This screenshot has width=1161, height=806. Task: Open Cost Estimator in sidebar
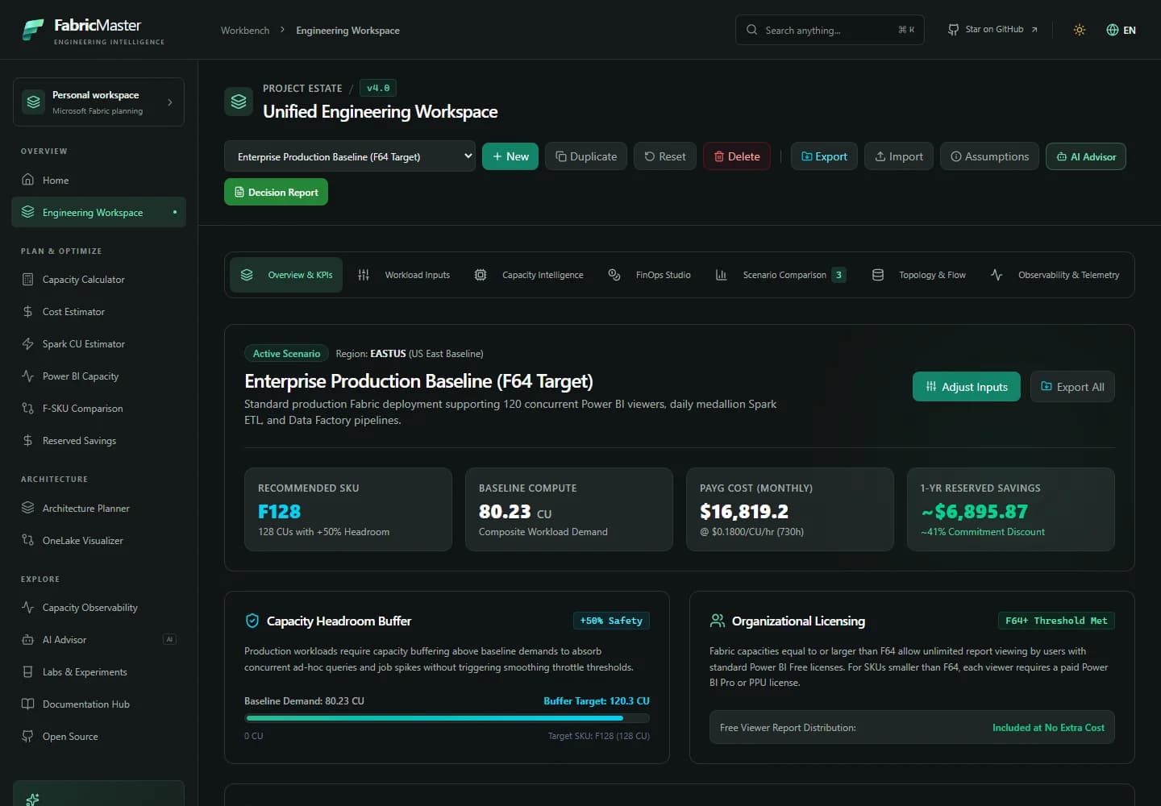click(98, 312)
